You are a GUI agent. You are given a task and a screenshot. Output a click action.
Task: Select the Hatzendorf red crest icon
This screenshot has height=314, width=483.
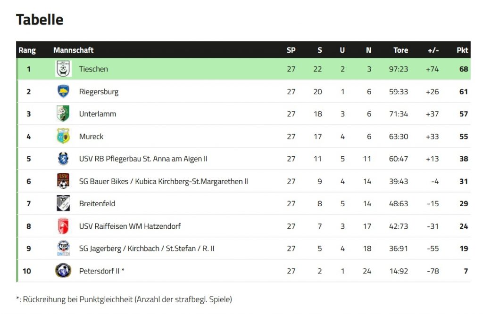(63, 226)
